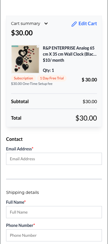The image size is (108, 244).
Task: Select the Subscription tag badge
Action: coord(23,78)
